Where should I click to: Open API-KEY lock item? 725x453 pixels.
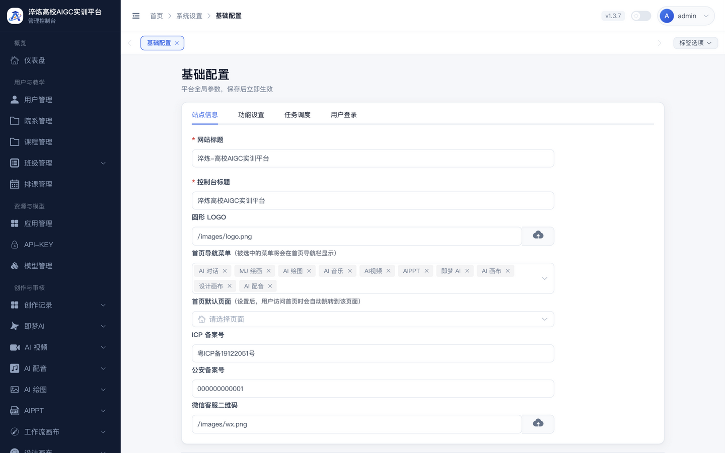coord(60,245)
